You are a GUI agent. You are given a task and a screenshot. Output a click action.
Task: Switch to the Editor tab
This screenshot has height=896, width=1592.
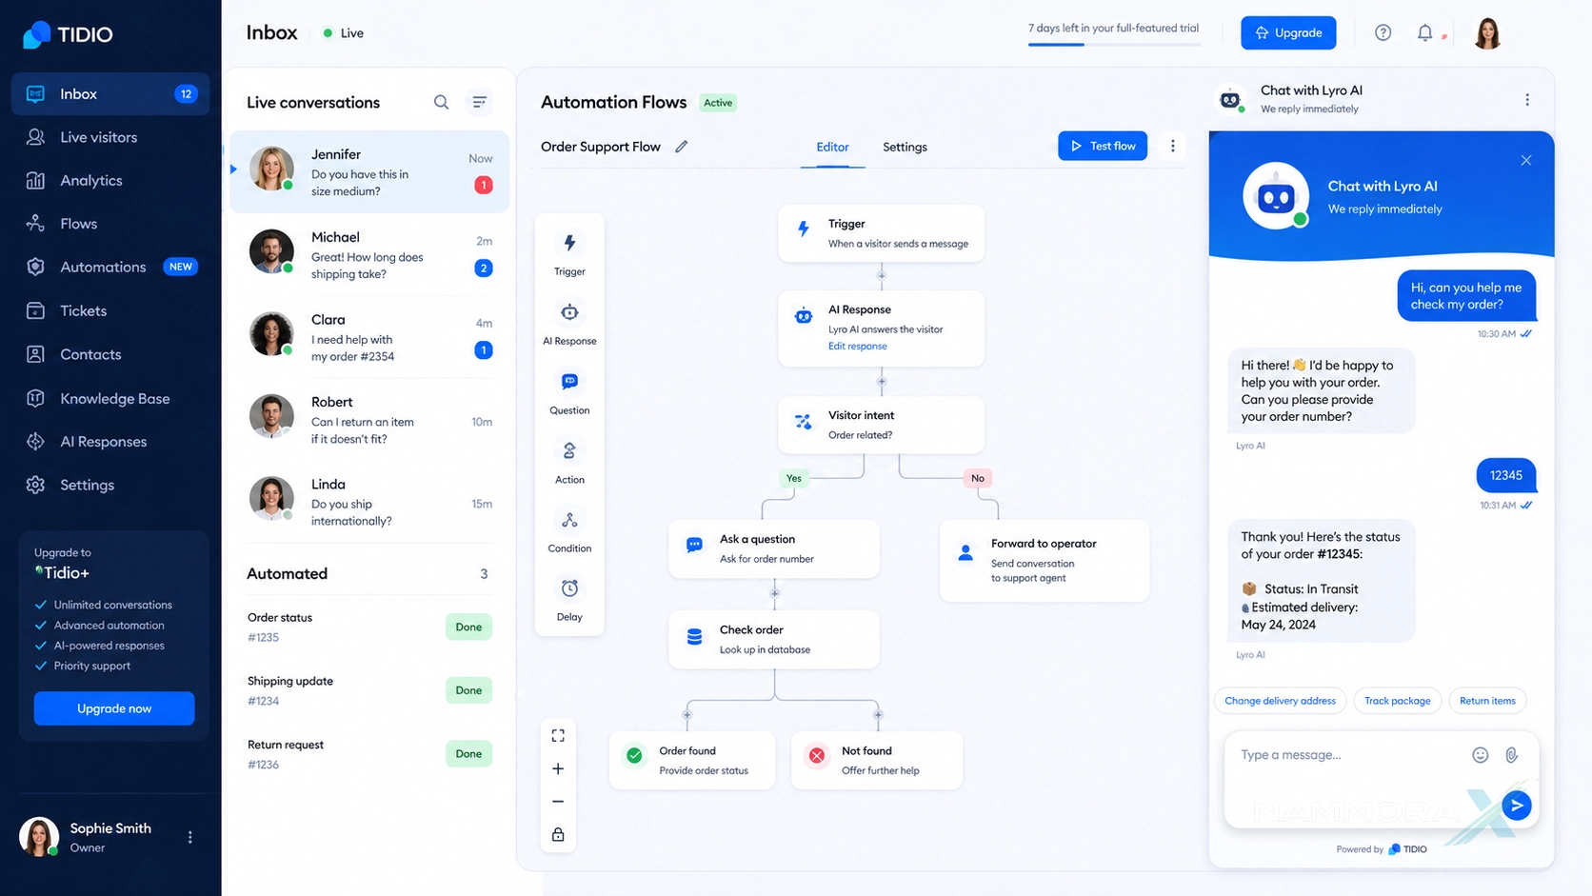point(832,147)
